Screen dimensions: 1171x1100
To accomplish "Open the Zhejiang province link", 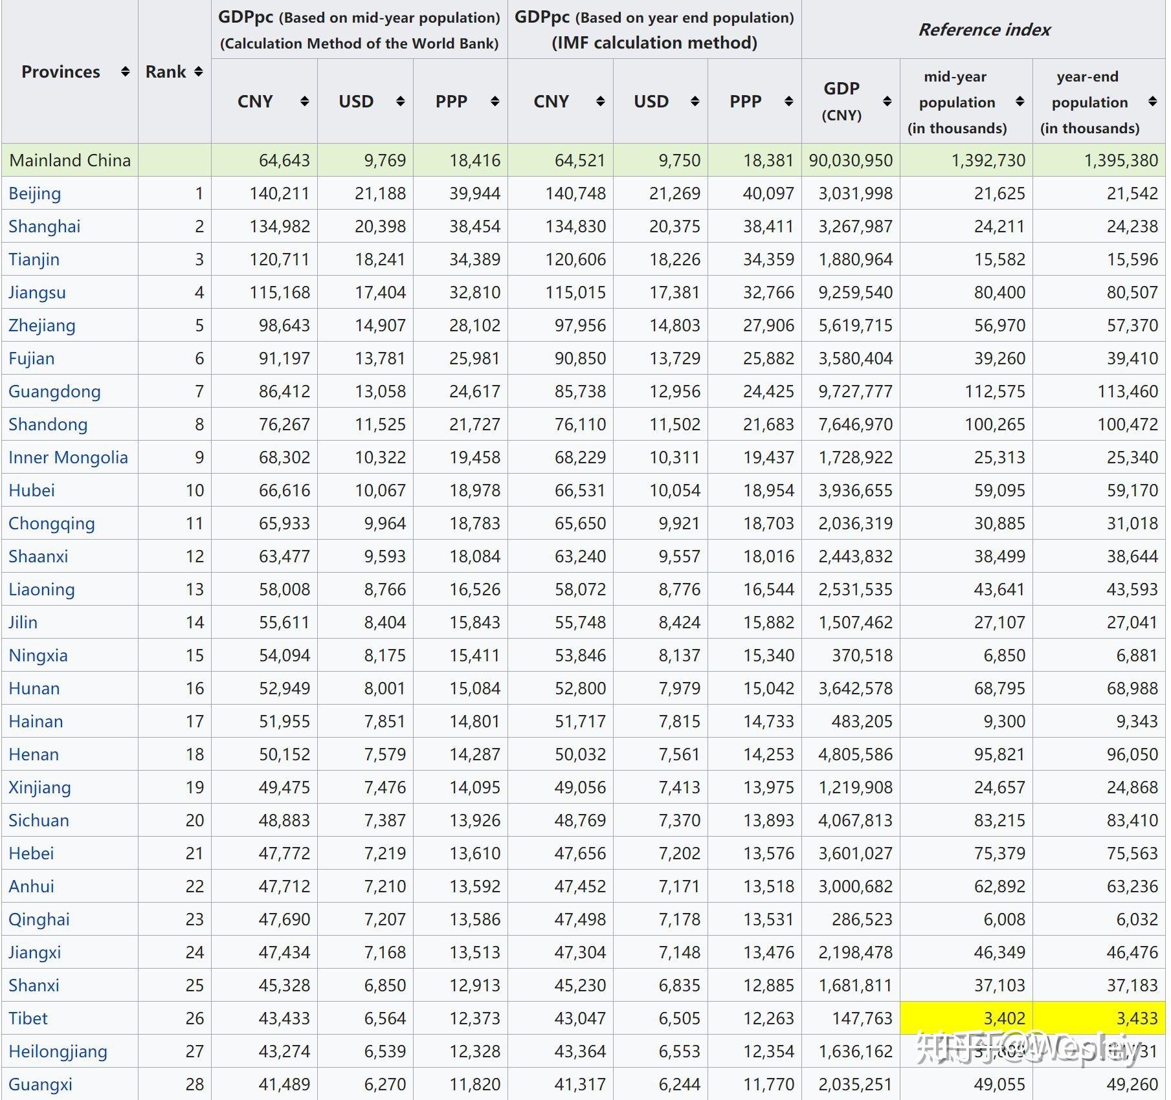I will point(42,325).
